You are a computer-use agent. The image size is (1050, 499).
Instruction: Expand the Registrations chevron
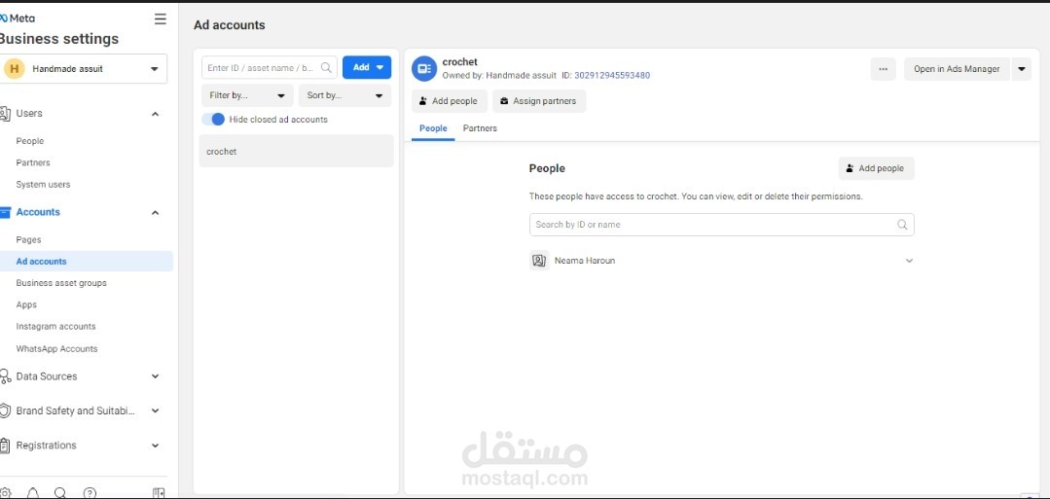tap(155, 446)
